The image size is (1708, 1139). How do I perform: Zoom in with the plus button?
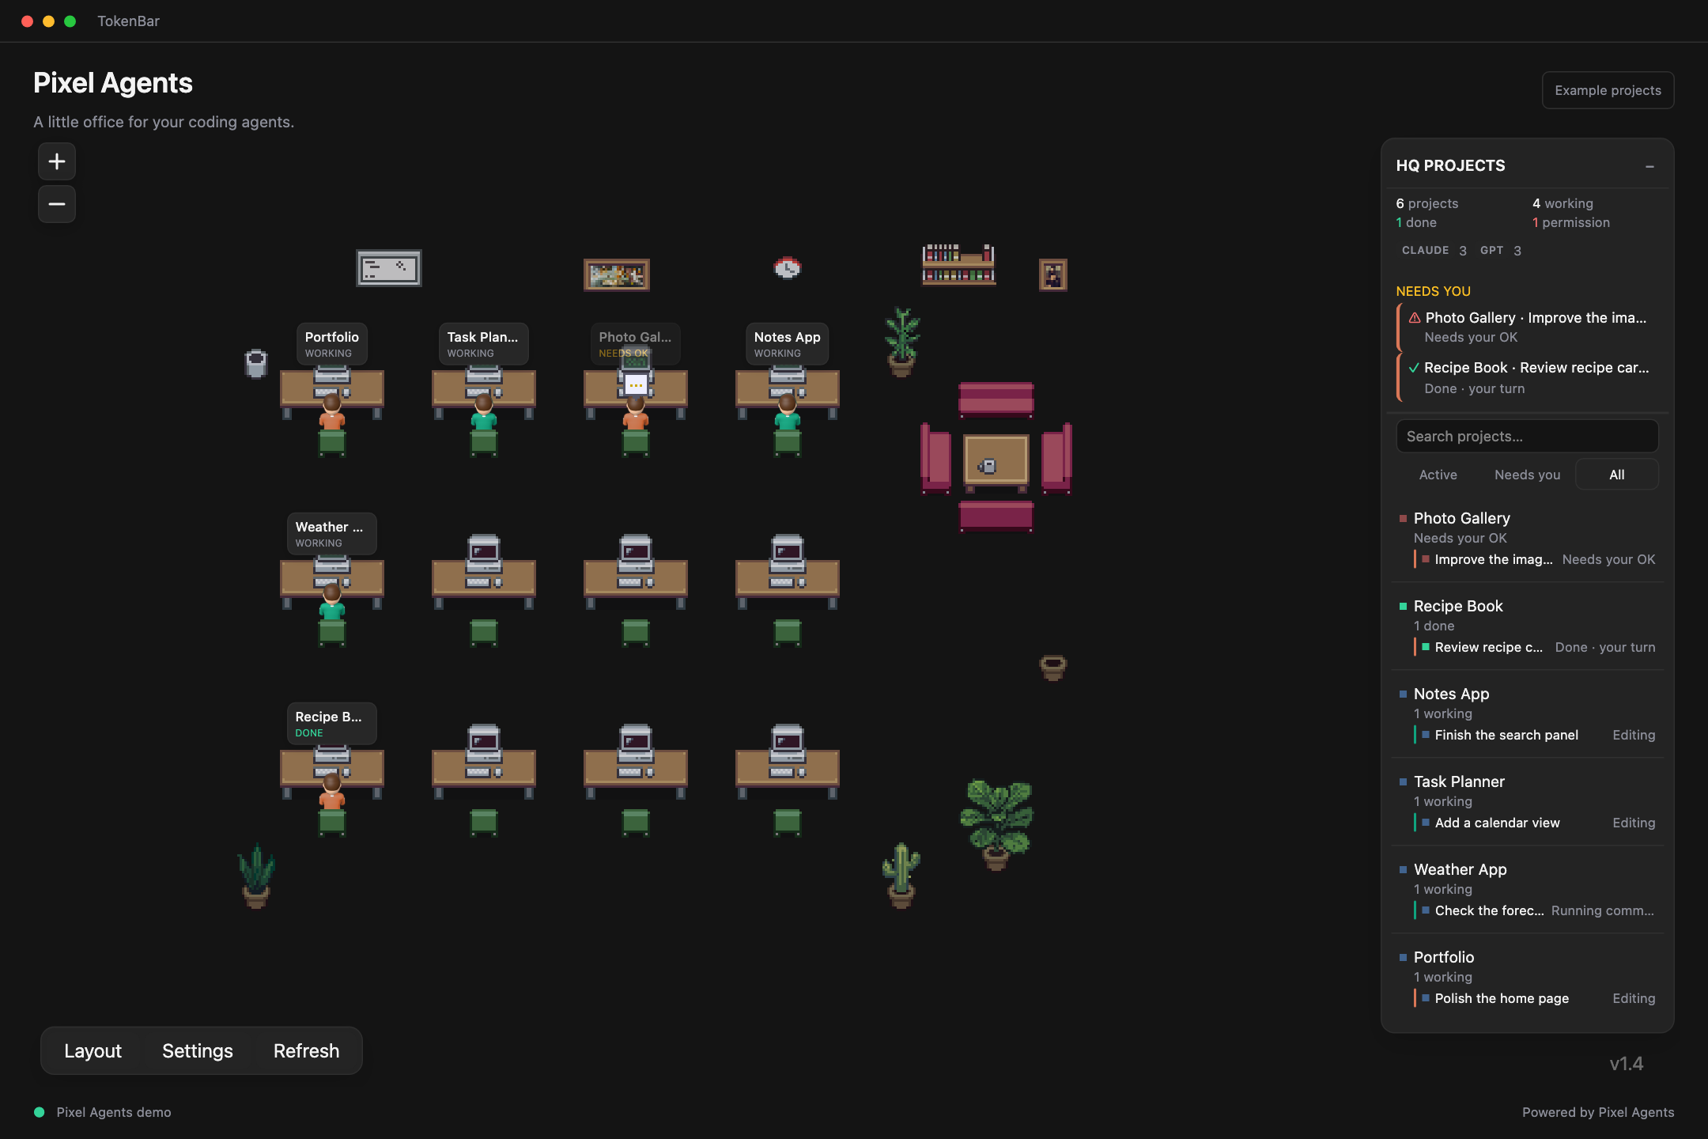(x=57, y=161)
